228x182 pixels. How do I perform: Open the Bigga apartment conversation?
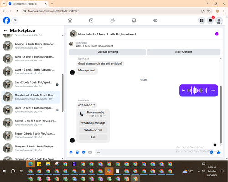pyautogui.click(x=31, y=136)
